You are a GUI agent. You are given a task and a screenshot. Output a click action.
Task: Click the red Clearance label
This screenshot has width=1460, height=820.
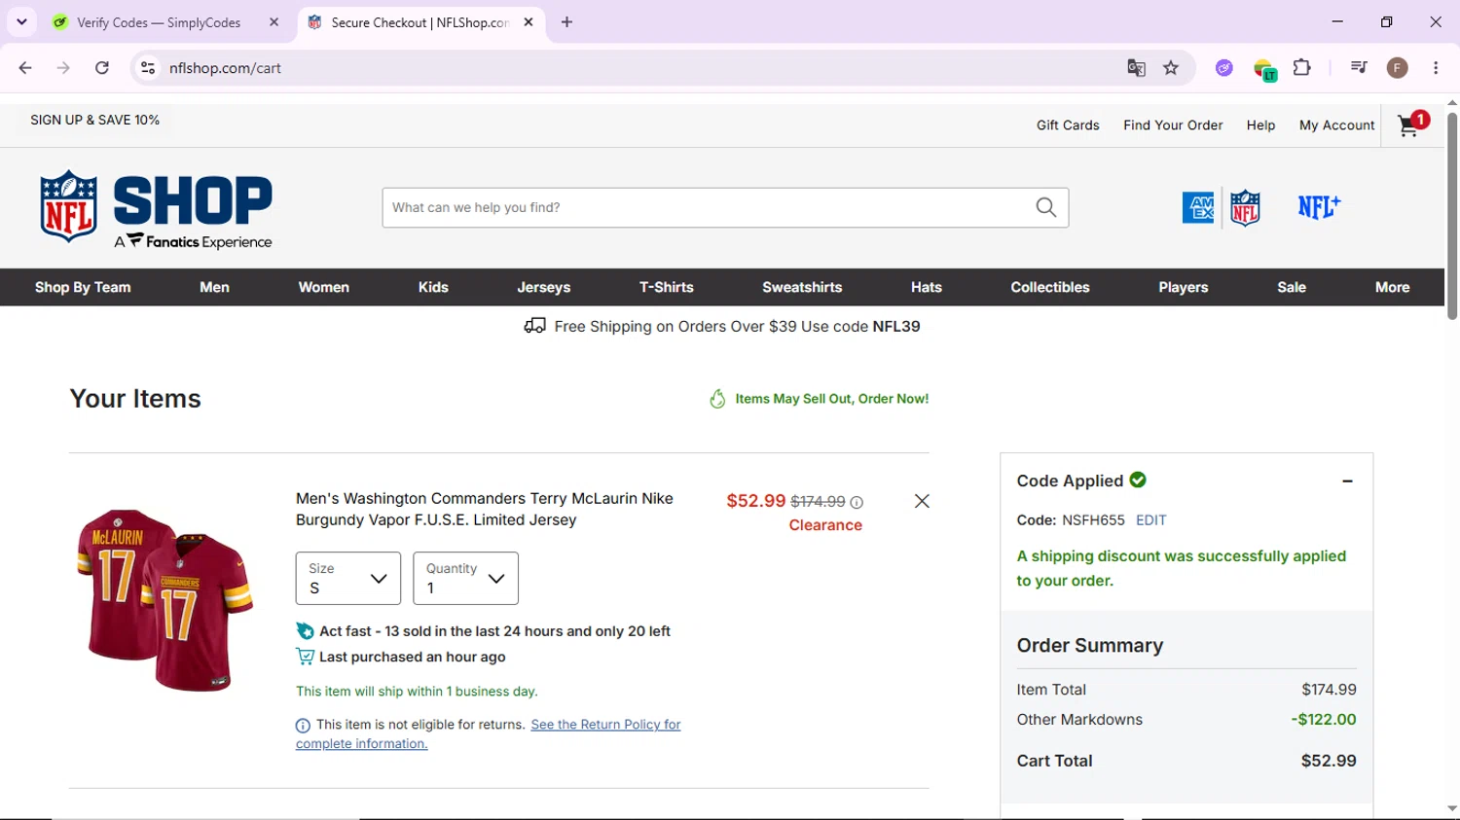click(825, 525)
